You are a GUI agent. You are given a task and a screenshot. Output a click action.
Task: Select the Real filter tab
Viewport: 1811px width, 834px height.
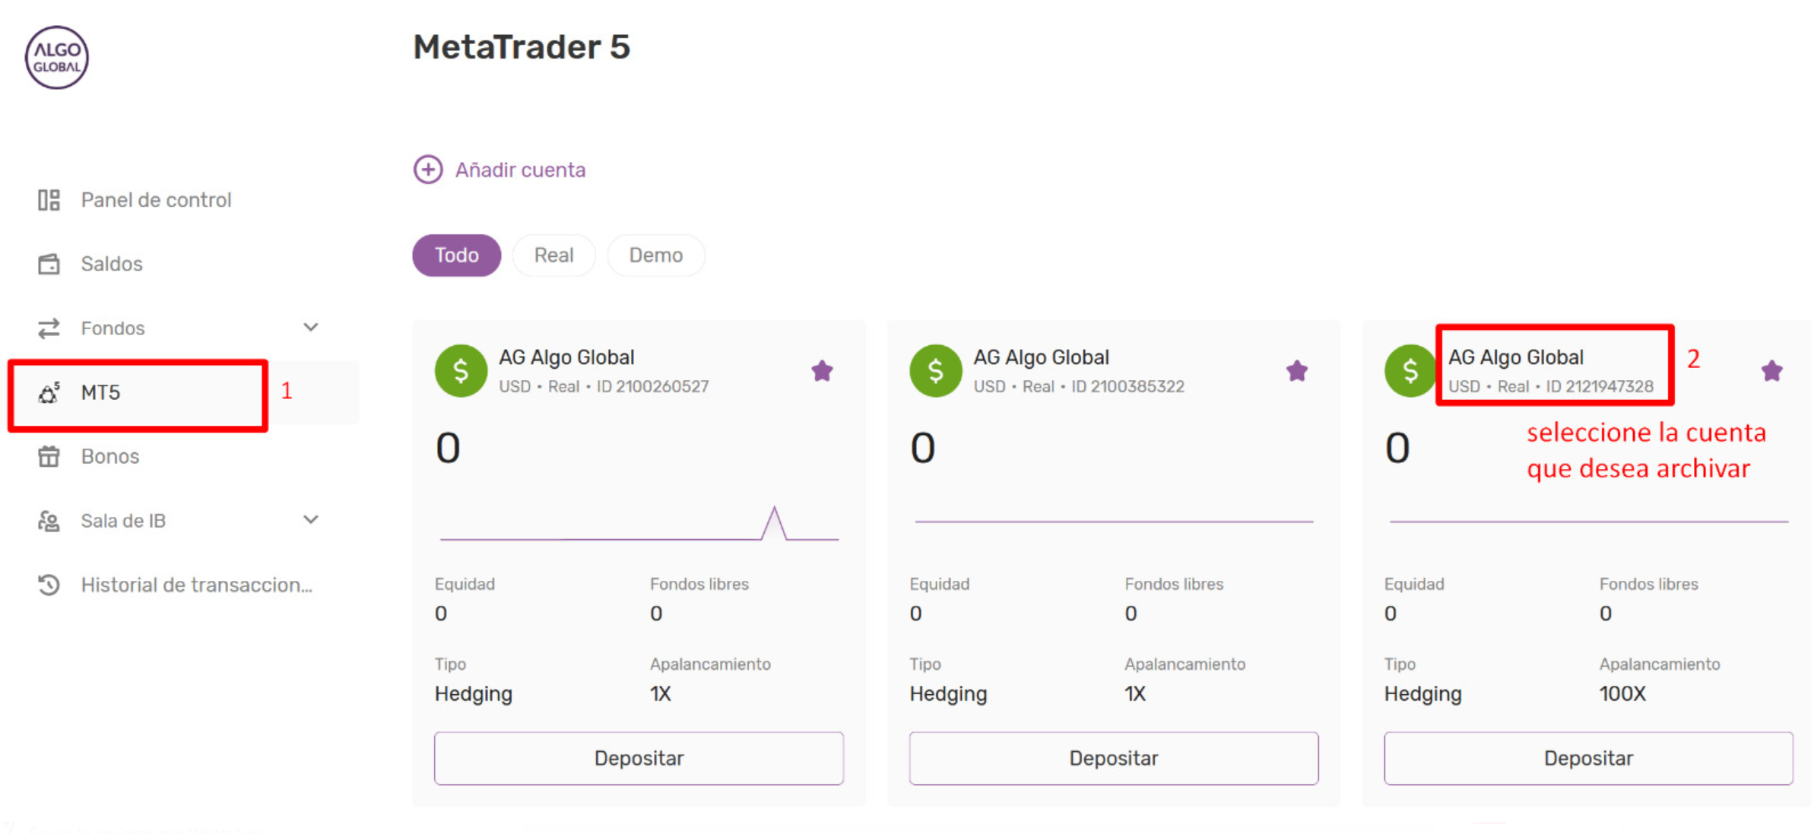554,255
